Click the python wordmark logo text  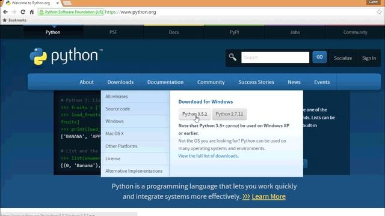pyautogui.click(x=75, y=56)
